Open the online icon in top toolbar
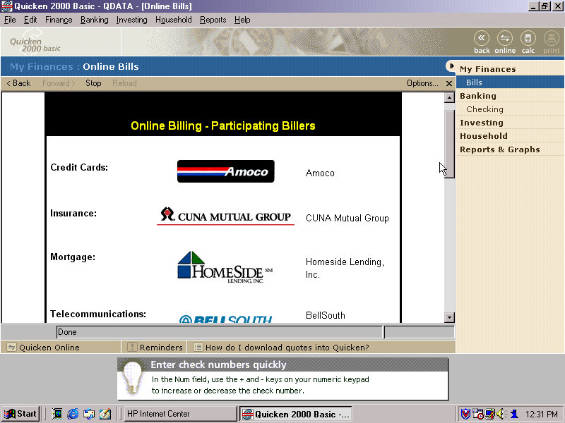This screenshot has width=565, height=423. 505,39
